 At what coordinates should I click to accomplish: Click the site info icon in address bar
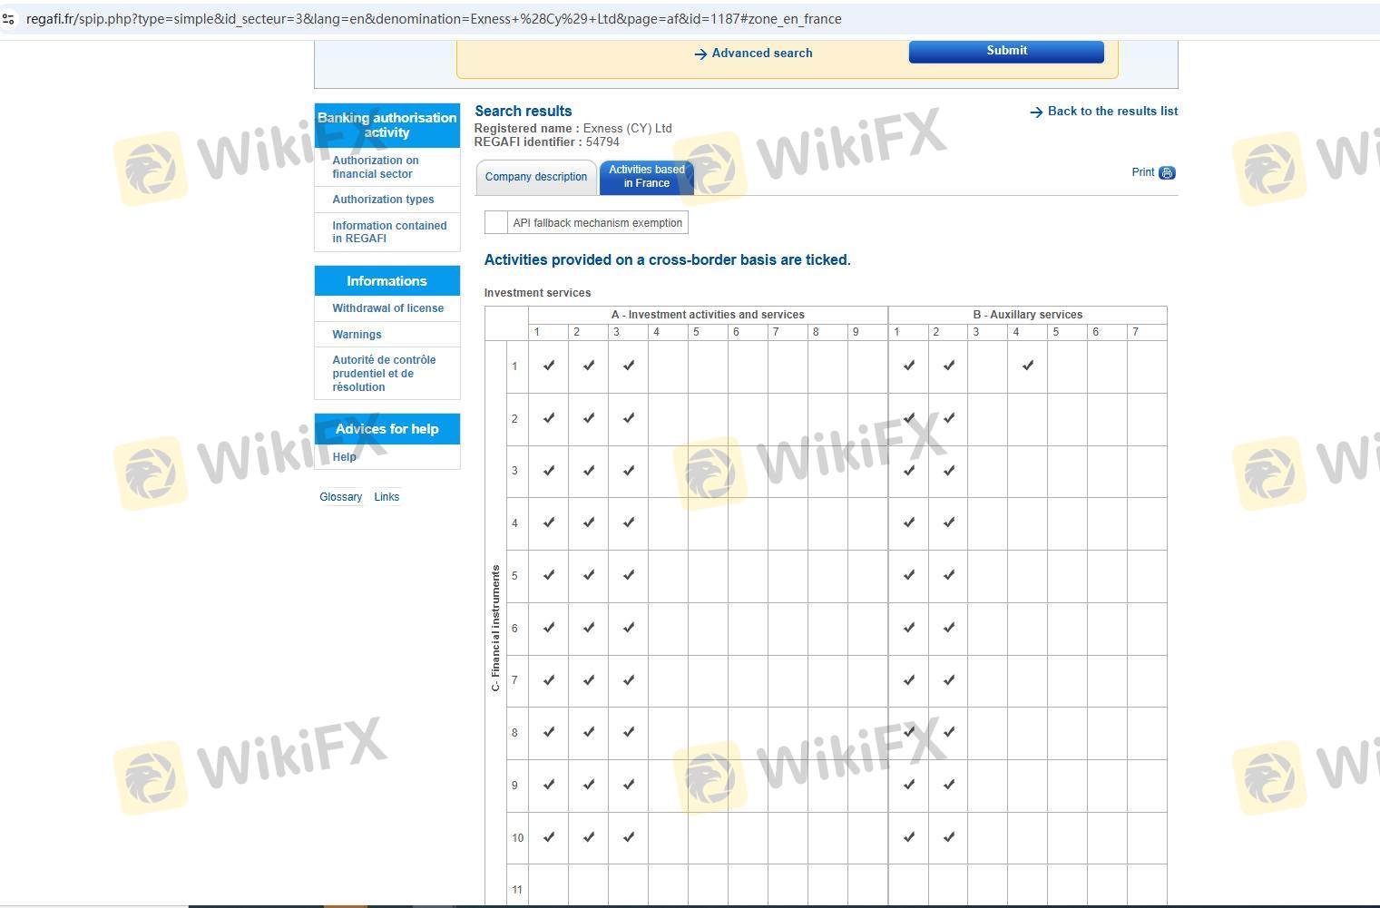tap(9, 18)
